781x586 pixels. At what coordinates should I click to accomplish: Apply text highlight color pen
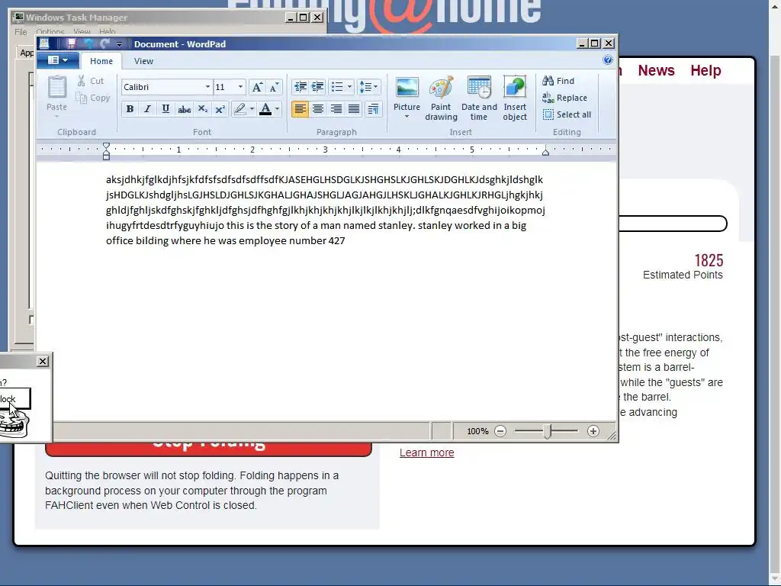240,108
